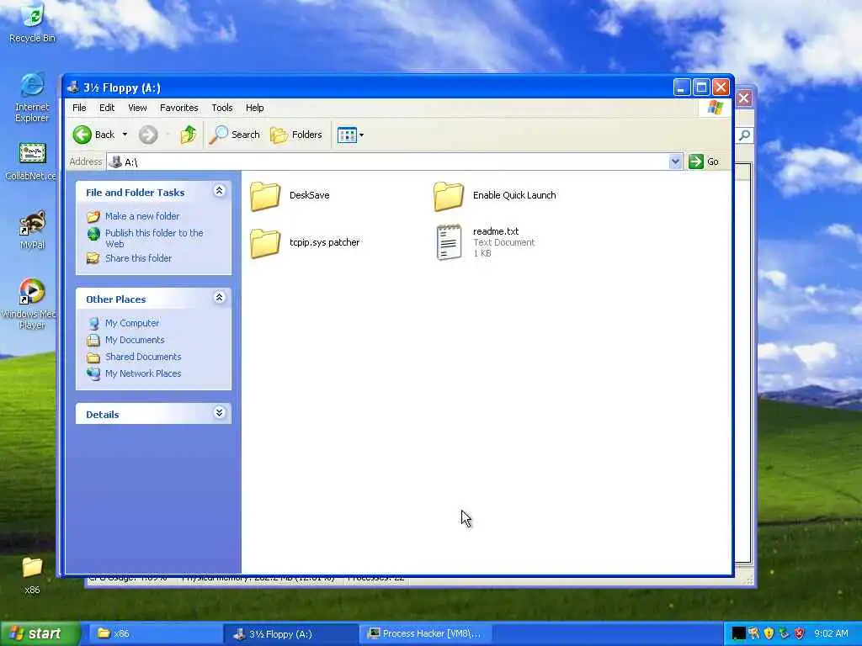Open the Edit menu
The width and height of the screenshot is (862, 646).
[x=107, y=108]
